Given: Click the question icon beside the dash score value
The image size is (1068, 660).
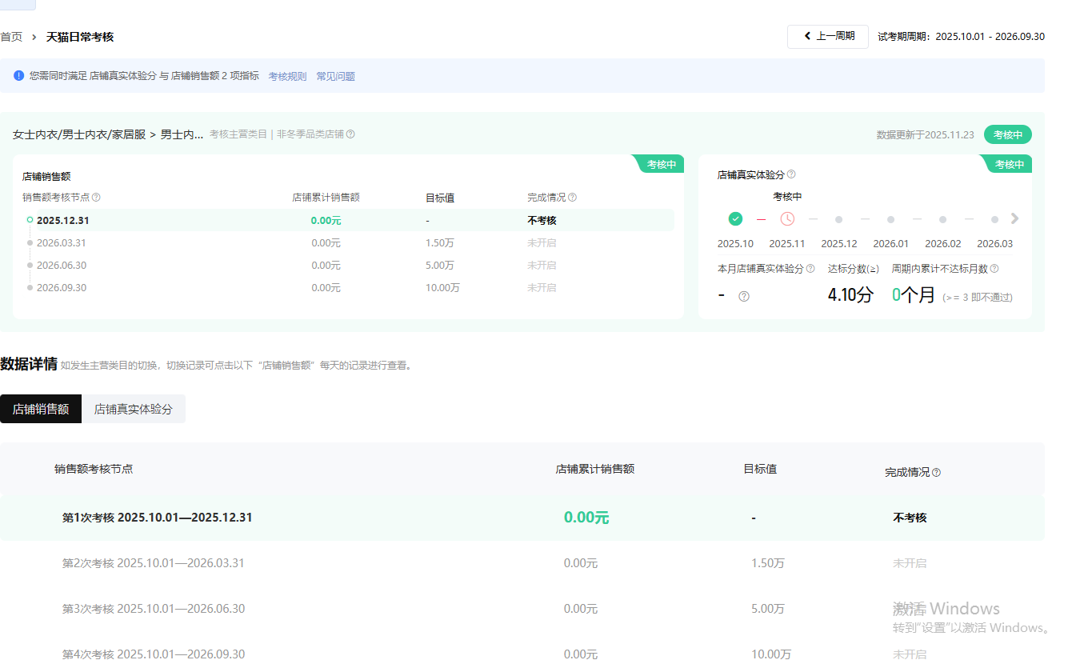Looking at the screenshot, I should tap(744, 297).
